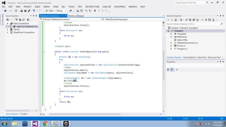
Task: Open File Explorer from the taskbar
Action: coord(15,124)
